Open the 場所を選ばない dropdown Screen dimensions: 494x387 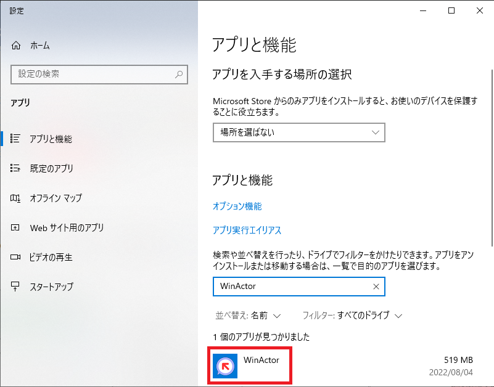(299, 132)
